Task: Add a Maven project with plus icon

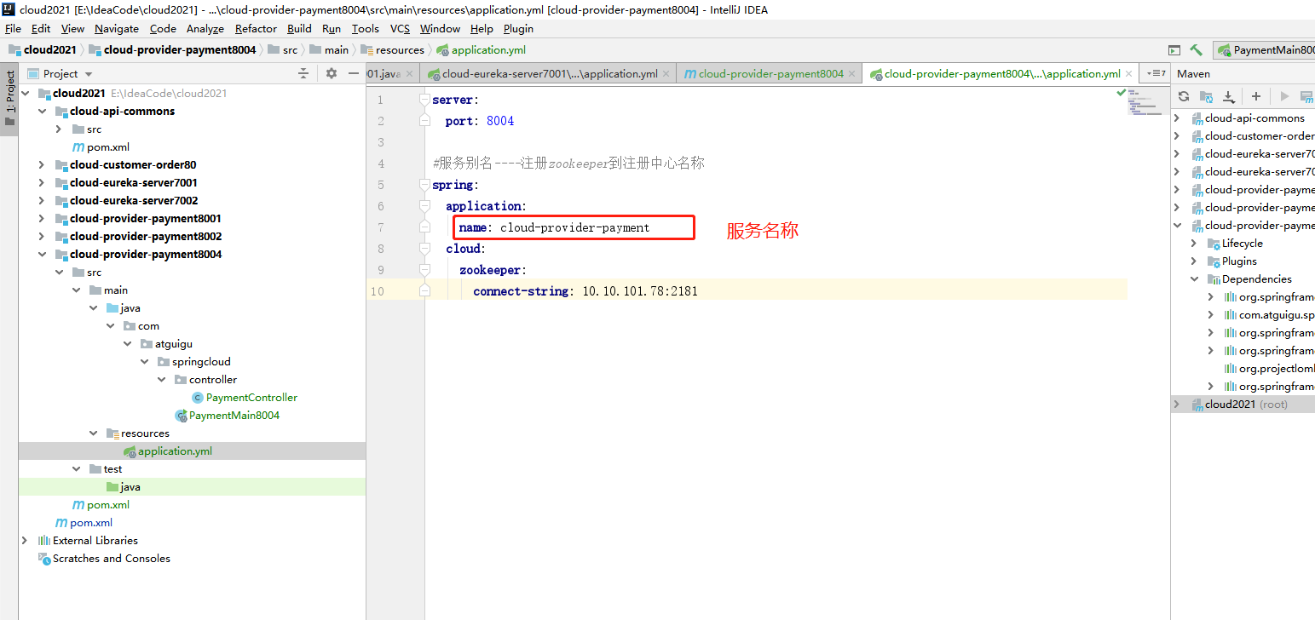Action: [x=1255, y=96]
